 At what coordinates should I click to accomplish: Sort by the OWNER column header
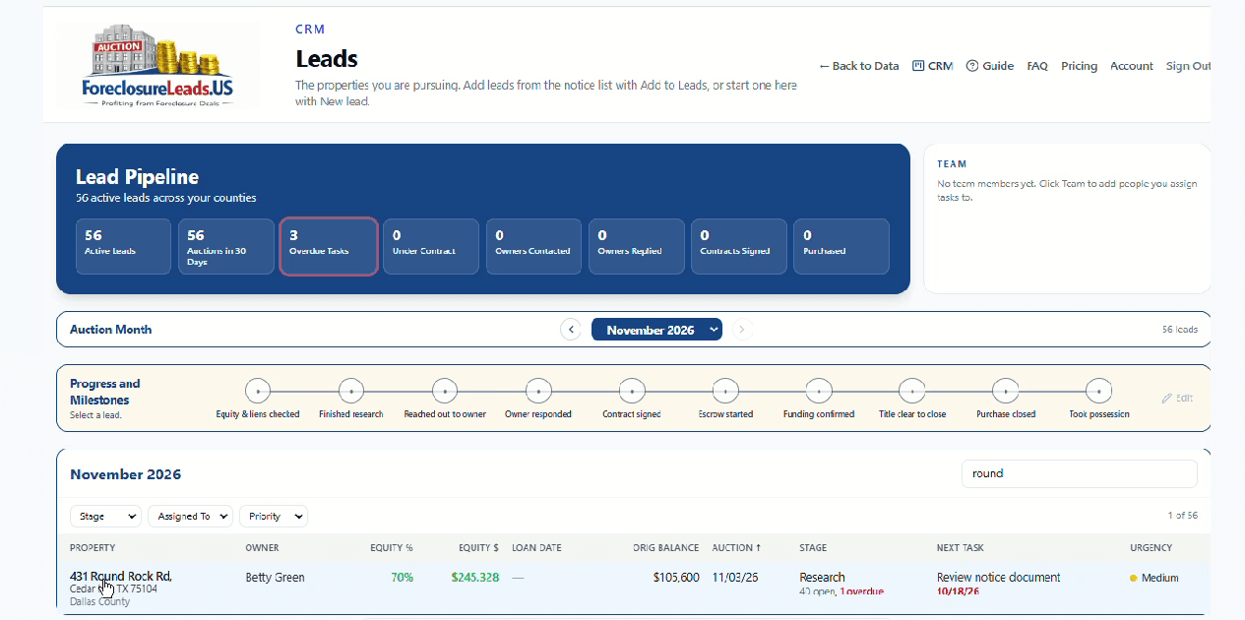click(262, 548)
